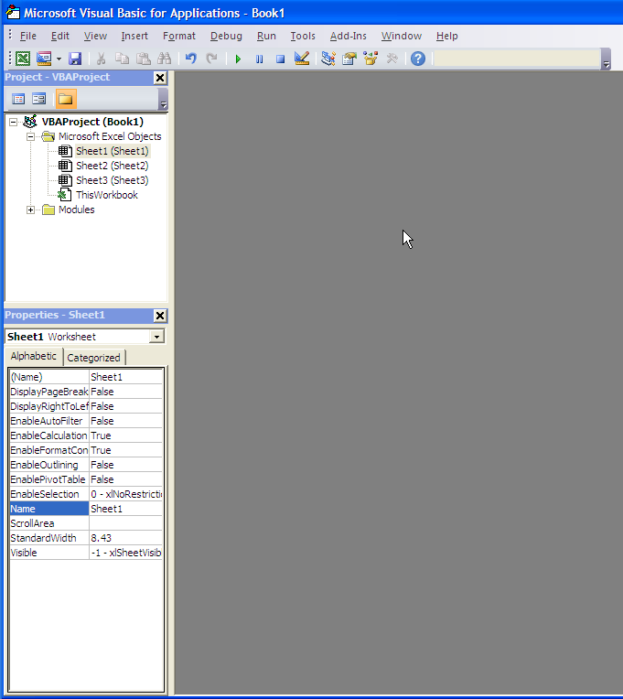Screen dimensions: 623x699
Task: Select the (Name) property row
Action: coord(86,377)
